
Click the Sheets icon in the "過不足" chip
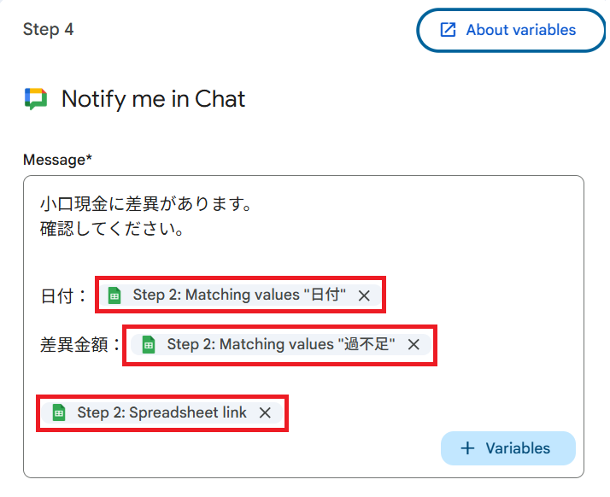(x=149, y=345)
